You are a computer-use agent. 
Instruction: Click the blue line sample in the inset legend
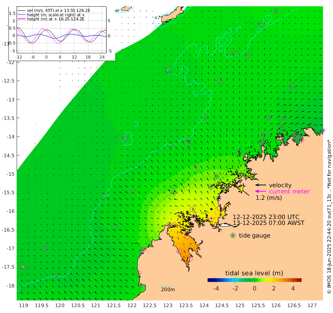(22, 15)
